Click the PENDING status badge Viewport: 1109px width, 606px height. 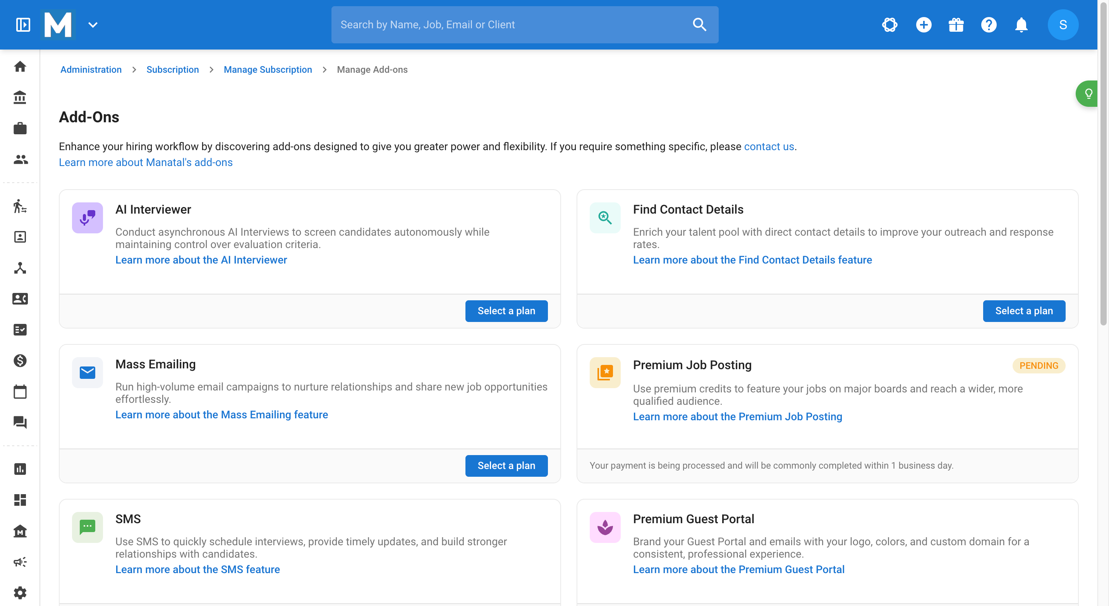tap(1039, 366)
